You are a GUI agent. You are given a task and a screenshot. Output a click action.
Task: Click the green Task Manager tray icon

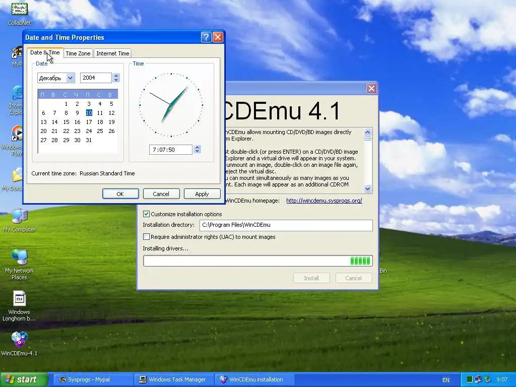click(x=470, y=380)
